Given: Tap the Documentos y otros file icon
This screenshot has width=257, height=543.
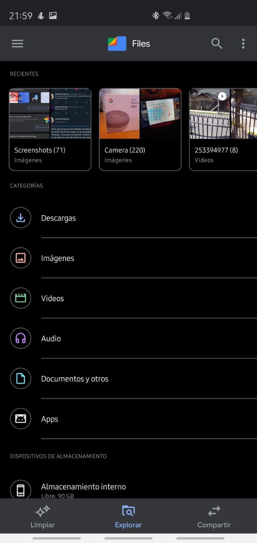Looking at the screenshot, I should click(20, 378).
